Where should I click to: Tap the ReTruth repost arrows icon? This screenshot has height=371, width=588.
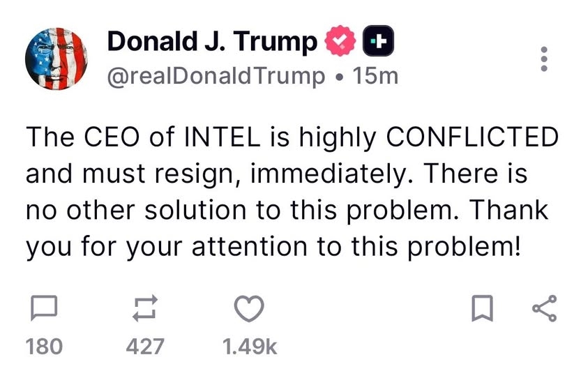pos(145,308)
